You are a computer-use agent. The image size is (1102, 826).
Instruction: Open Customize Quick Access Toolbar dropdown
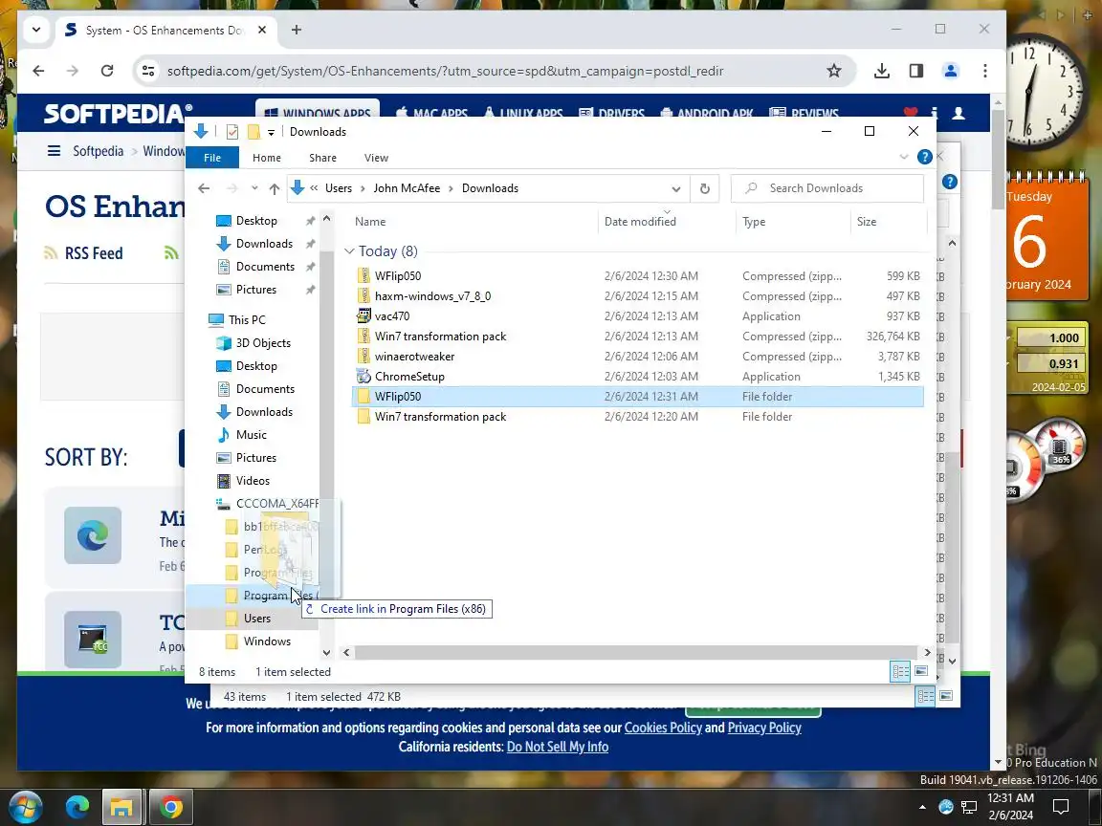tap(271, 132)
